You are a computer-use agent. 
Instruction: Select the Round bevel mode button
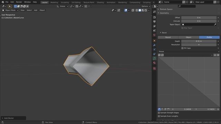168,37
